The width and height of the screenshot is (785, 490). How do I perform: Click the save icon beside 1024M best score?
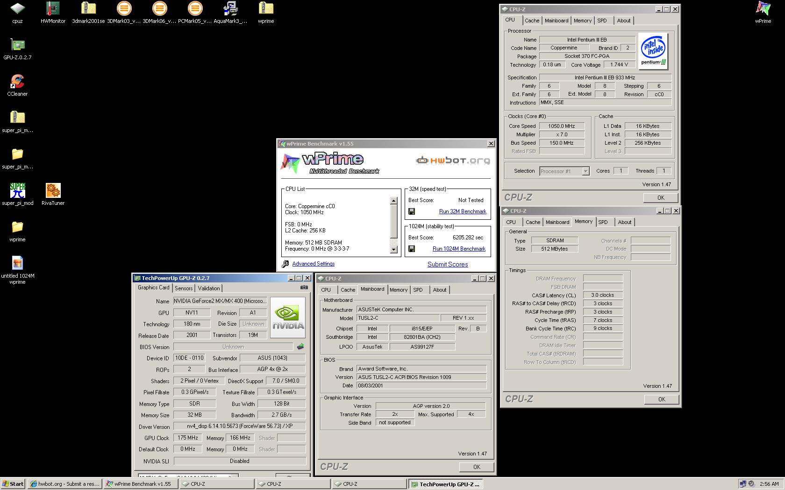coord(412,249)
